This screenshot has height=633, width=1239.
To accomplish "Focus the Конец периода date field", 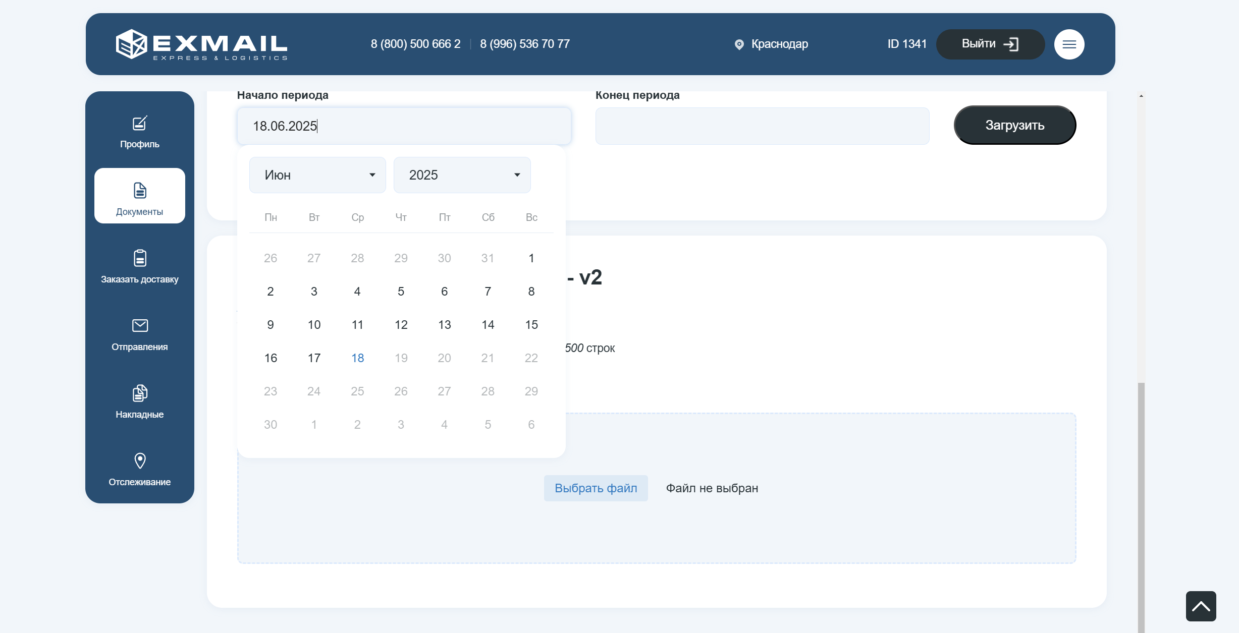I will point(762,126).
